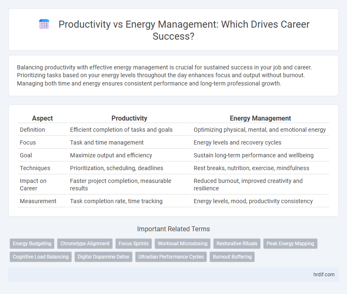The height and width of the screenshot is (294, 347).
Task: Click 'Energy levels, mood, productivity consistency' cell
Action: tap(260, 201)
